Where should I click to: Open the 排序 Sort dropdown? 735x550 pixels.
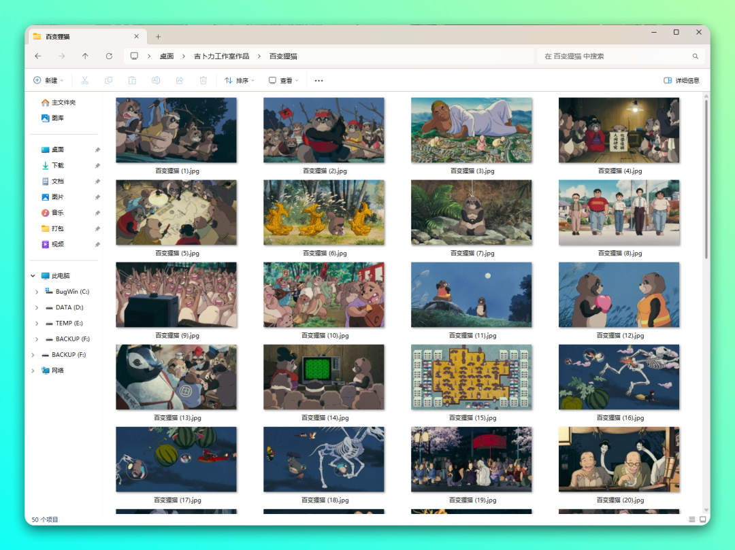pos(240,80)
